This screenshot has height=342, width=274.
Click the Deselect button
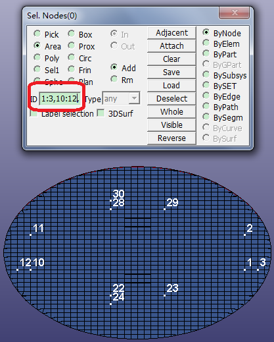click(x=171, y=99)
